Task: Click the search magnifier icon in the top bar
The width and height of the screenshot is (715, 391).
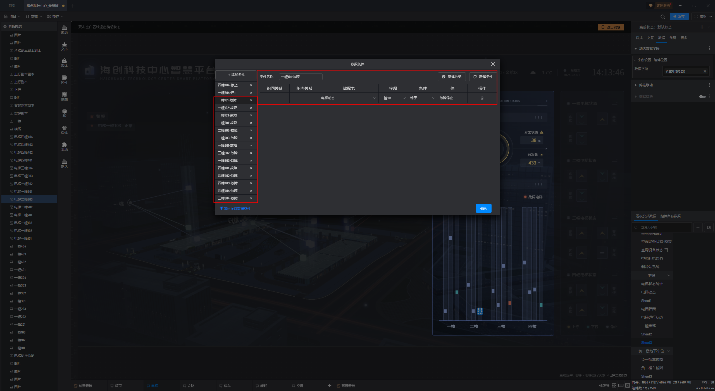Action: tap(662, 16)
